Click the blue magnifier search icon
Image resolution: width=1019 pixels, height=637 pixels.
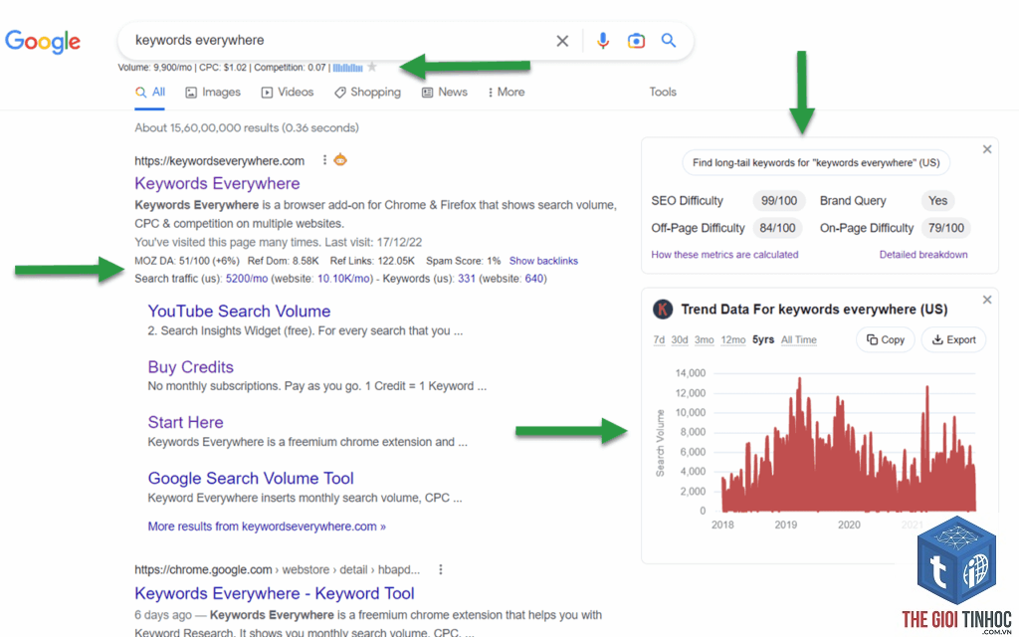(669, 40)
